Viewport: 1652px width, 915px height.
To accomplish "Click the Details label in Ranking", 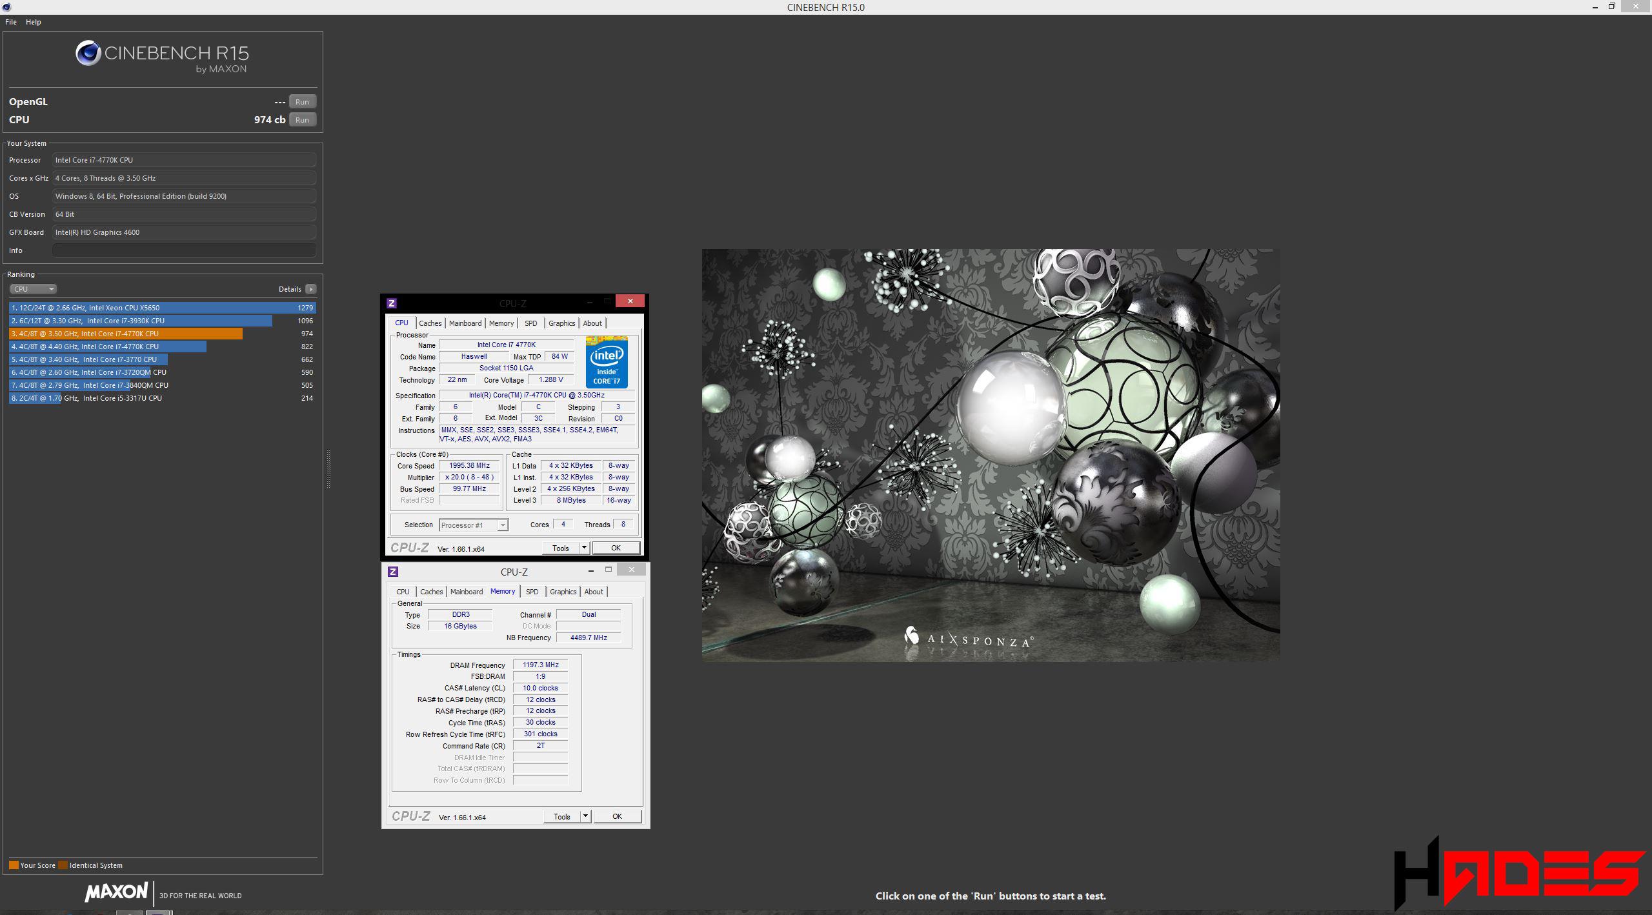I will 290,289.
